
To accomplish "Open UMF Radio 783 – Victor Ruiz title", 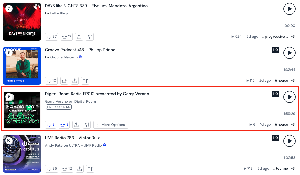I will (72, 138).
